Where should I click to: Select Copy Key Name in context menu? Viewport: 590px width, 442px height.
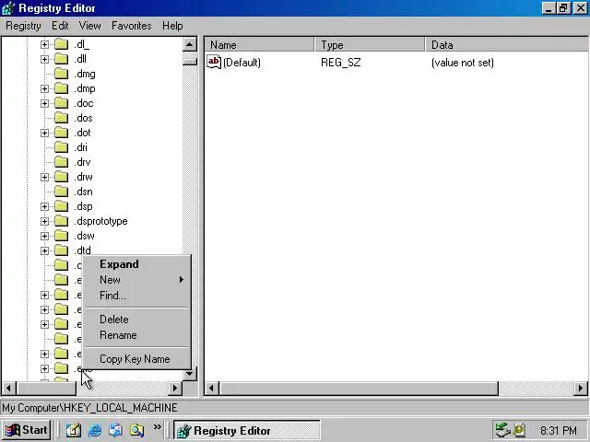point(137,359)
